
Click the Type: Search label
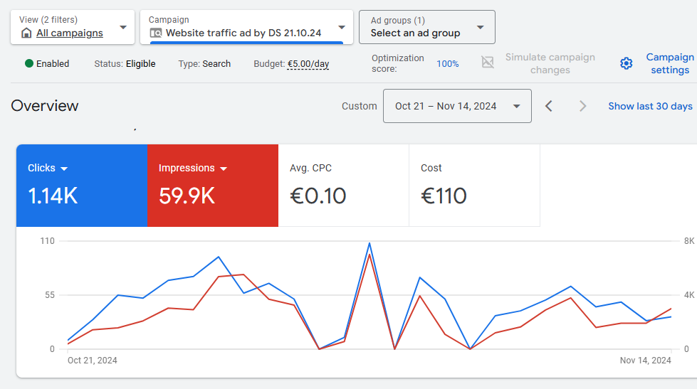tap(204, 63)
